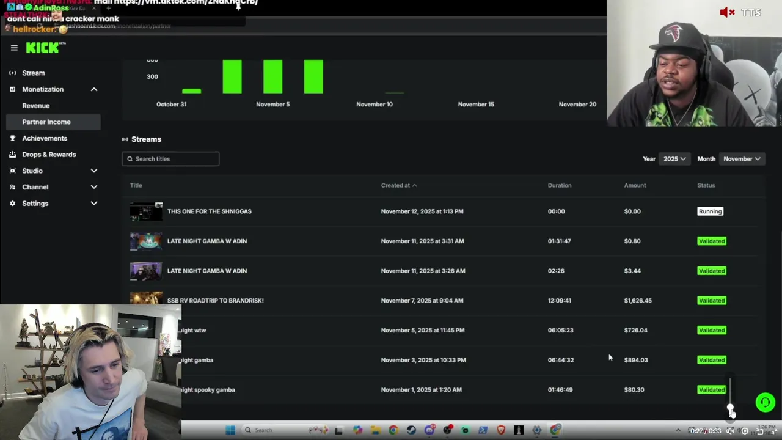
Task: Click date November 1, 2025 at 1:20 AM
Action: point(421,390)
